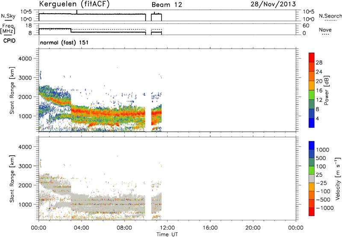The height and width of the screenshot is (237, 342).
Task: Click the '60' tick on the Nave axis
Action: tap(306, 26)
